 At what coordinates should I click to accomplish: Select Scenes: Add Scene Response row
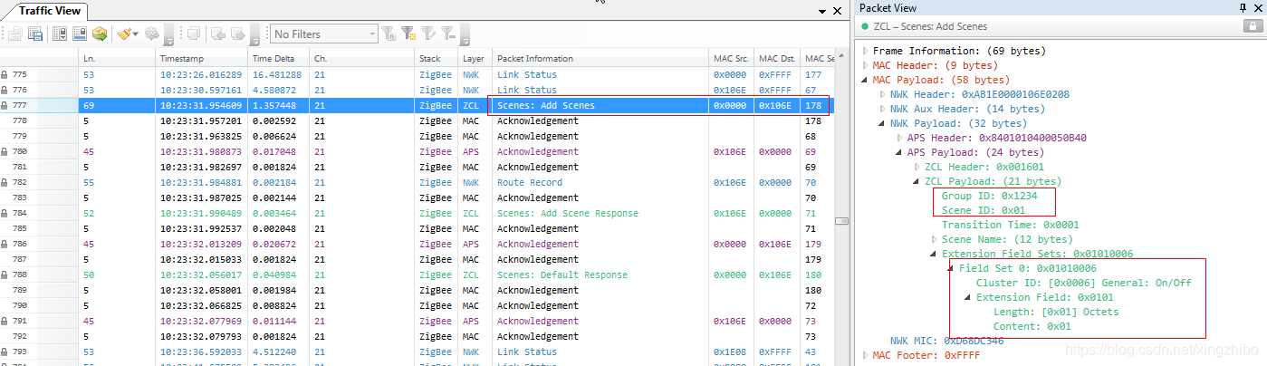coord(416,213)
